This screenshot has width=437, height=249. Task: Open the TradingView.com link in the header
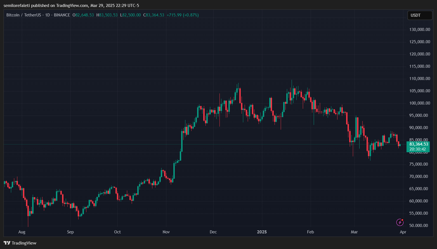pos(71,5)
